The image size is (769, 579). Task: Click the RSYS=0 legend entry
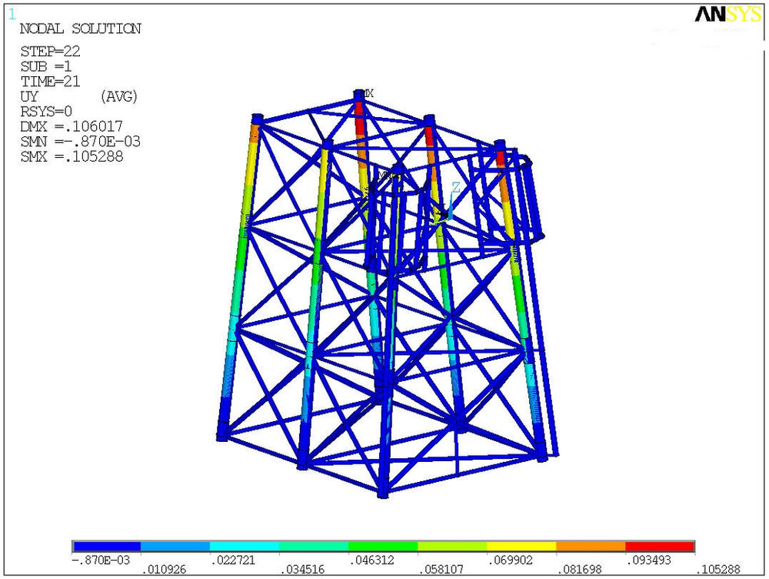point(46,111)
